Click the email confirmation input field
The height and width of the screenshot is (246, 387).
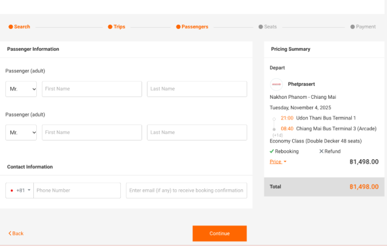pos(186,191)
